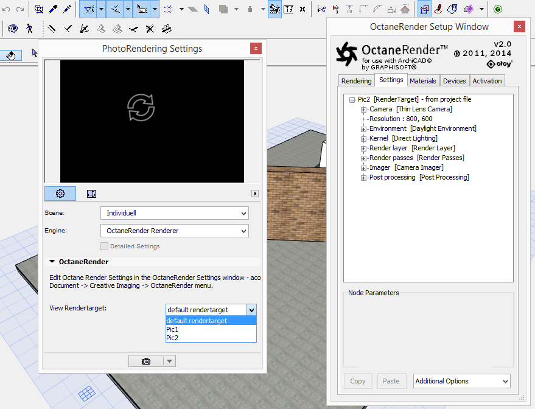This screenshot has height=409, width=535.
Task: Collapse the Pic2 [RenderTarget] root node
Action: [x=352, y=100]
